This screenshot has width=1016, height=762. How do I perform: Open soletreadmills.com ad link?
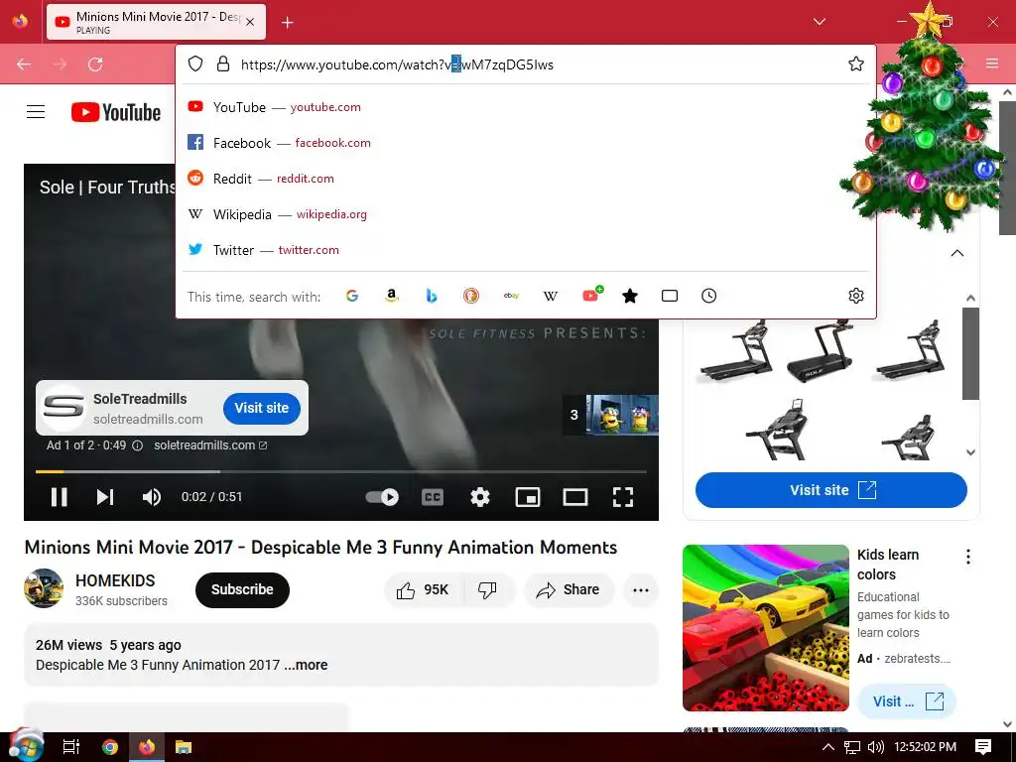[210, 445]
